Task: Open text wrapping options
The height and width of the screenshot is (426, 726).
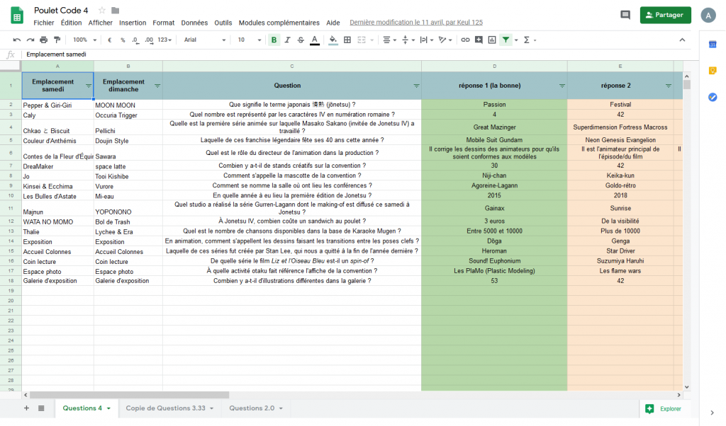Action: coord(426,40)
